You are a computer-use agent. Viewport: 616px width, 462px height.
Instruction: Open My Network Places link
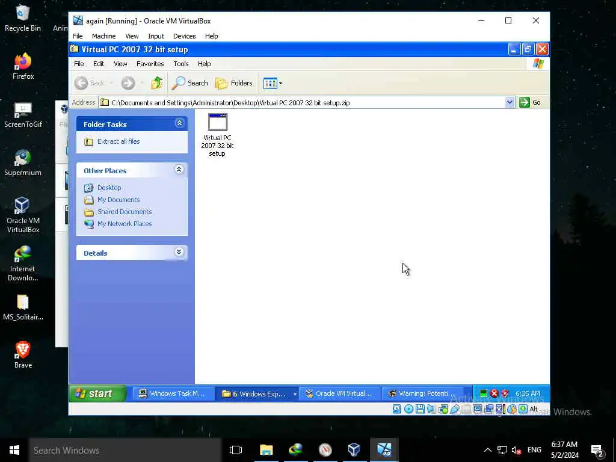125,224
